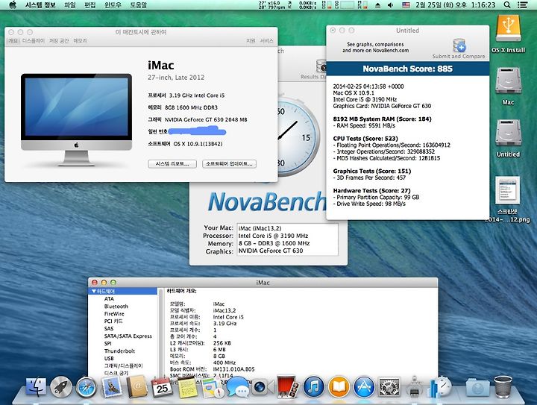Click the eject icon in menu bar
The width and height of the screenshot is (537, 405).
pyautogui.click(x=377, y=5)
